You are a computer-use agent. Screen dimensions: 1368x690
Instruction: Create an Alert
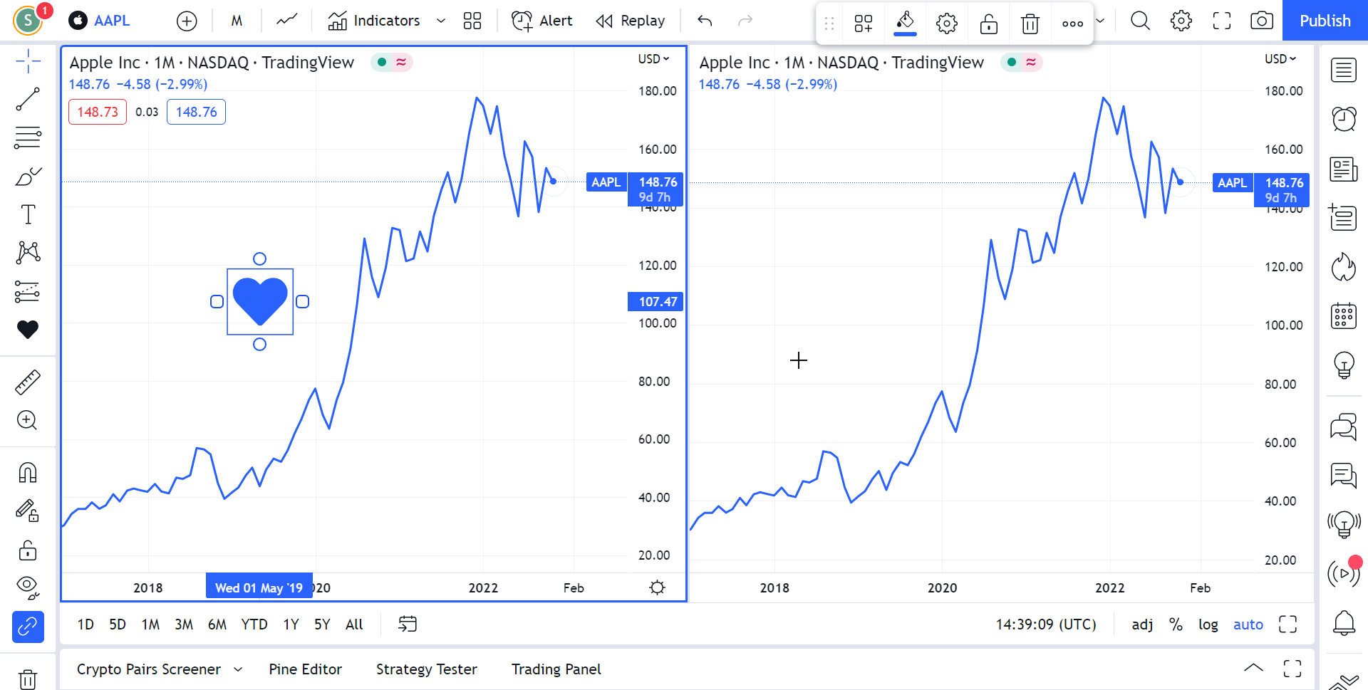tap(542, 21)
